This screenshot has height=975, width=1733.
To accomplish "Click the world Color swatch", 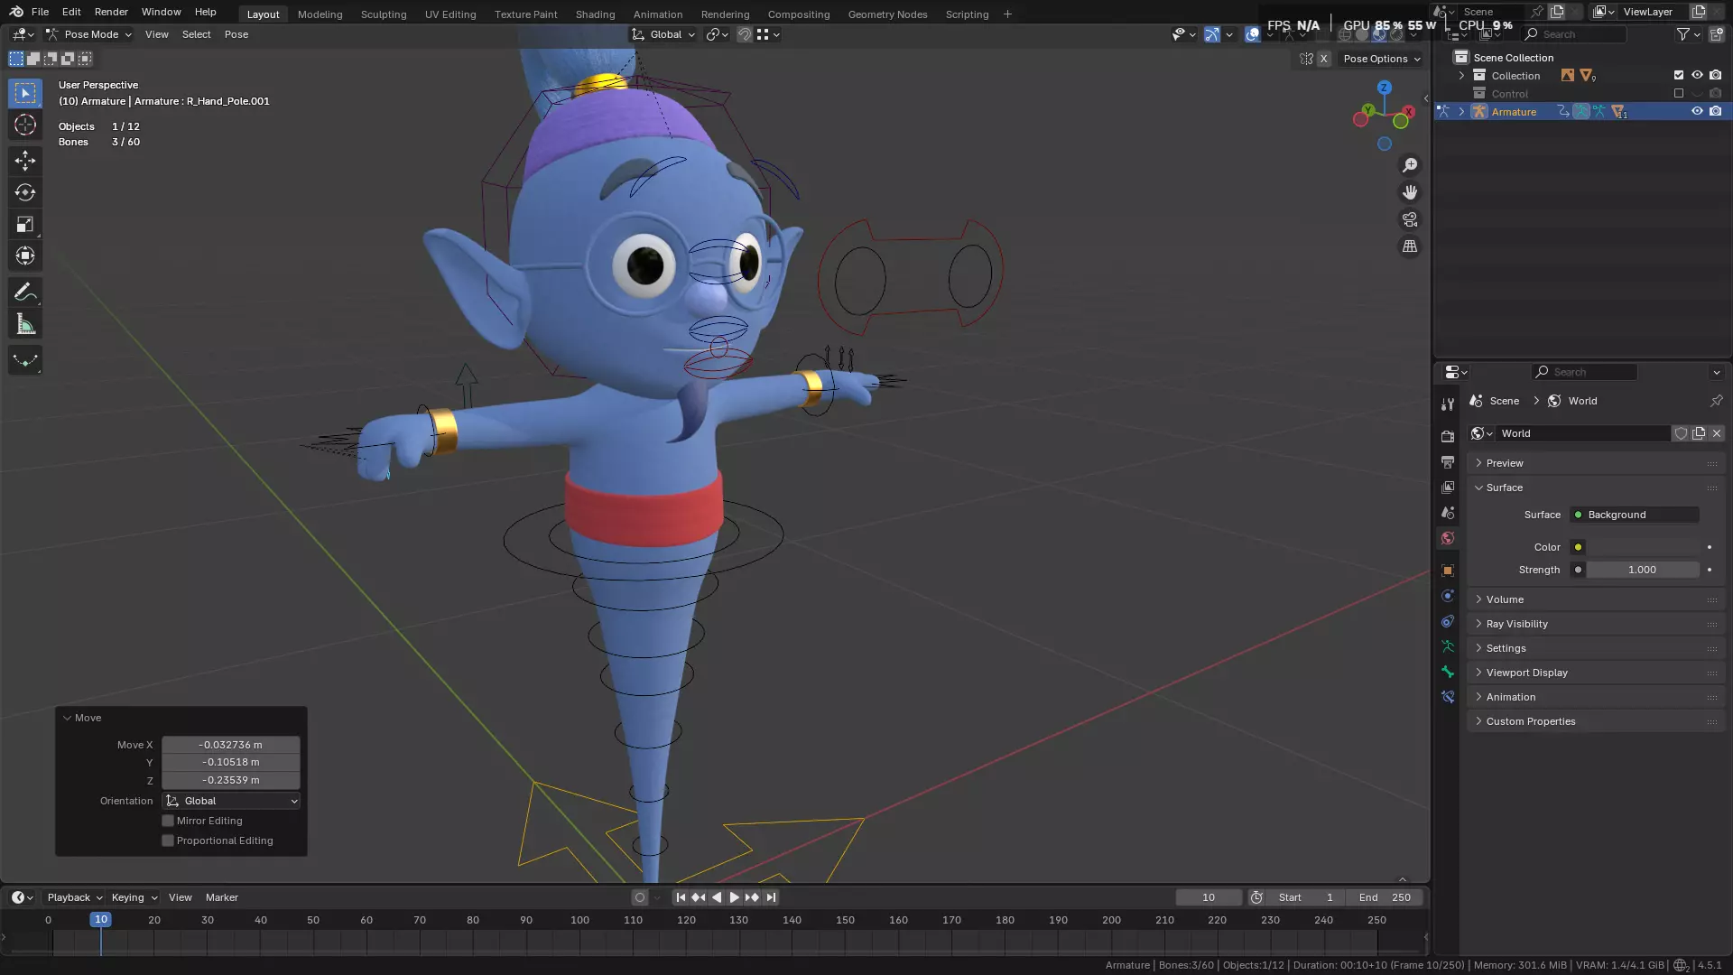I will (x=1642, y=547).
